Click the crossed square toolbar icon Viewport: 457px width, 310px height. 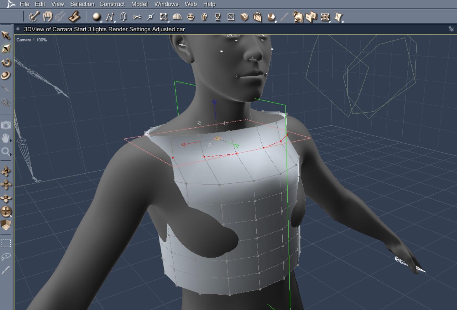[x=231, y=17]
